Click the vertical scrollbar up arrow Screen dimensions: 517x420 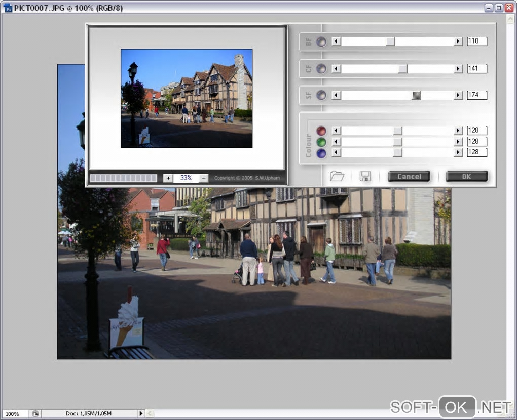(x=510, y=19)
